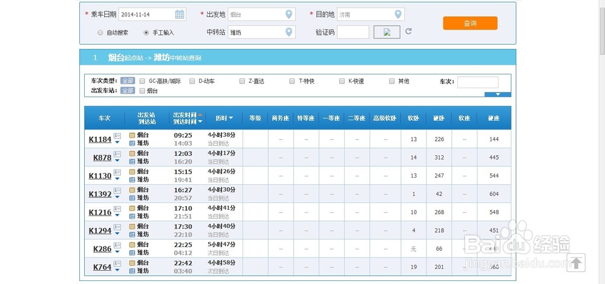
Task: Collapse the filter panel with blue arrow tab
Action: coord(498,94)
